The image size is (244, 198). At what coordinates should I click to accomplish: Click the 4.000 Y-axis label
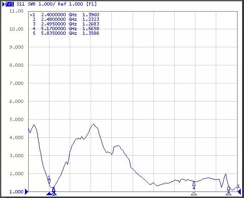point(16,138)
